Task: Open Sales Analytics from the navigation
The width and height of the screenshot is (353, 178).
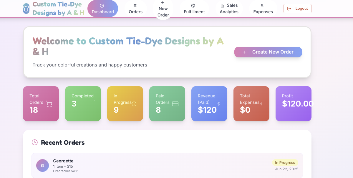Action: pos(229,9)
